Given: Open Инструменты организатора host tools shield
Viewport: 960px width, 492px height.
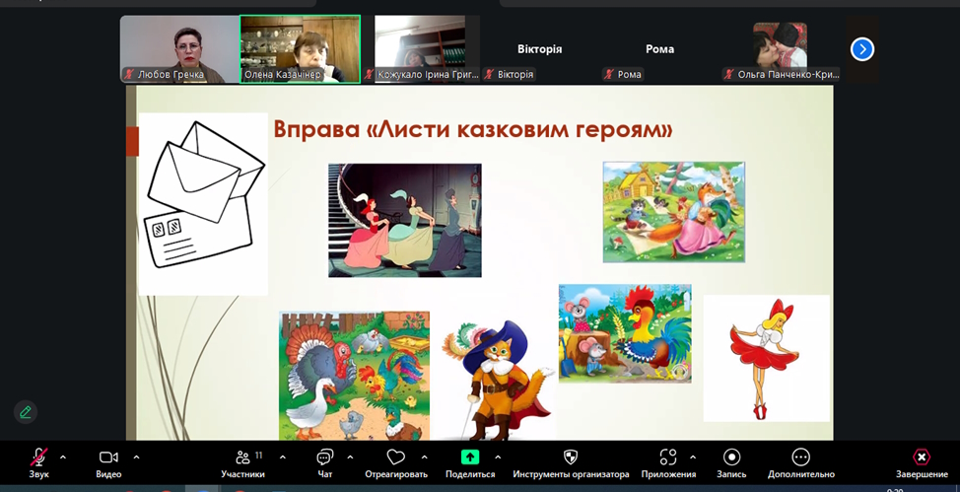Looking at the screenshot, I should pos(570,457).
